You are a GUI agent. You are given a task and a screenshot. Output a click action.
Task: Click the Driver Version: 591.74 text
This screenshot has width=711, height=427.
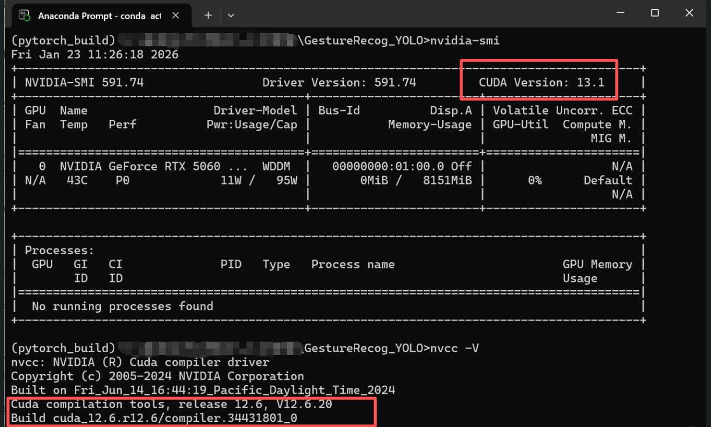(x=339, y=82)
